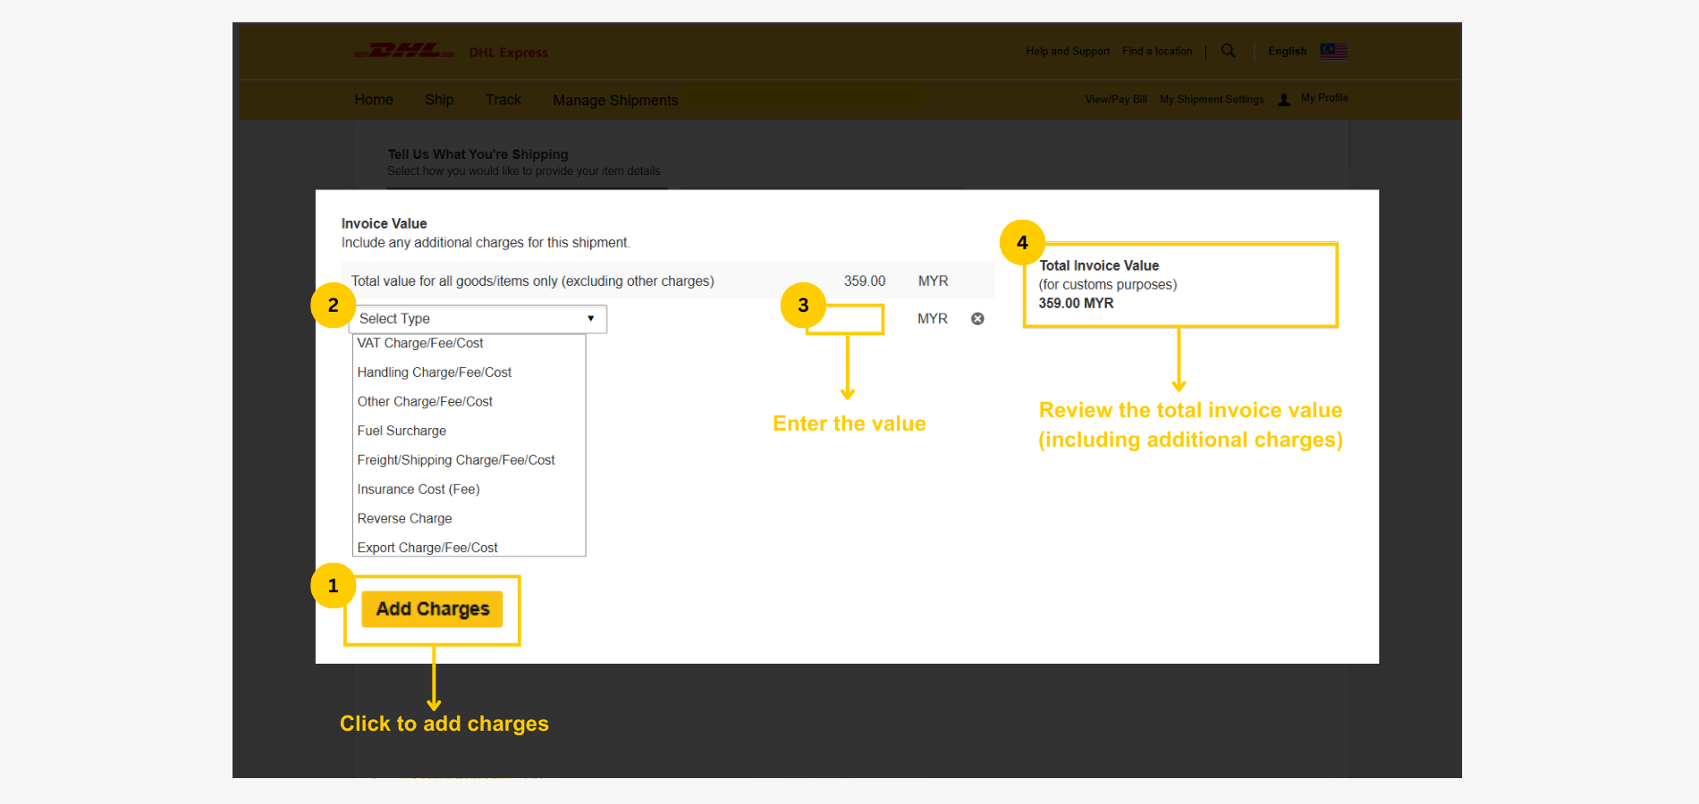
Task: Select Other Charge/Fee/Cost from list
Action: point(425,402)
